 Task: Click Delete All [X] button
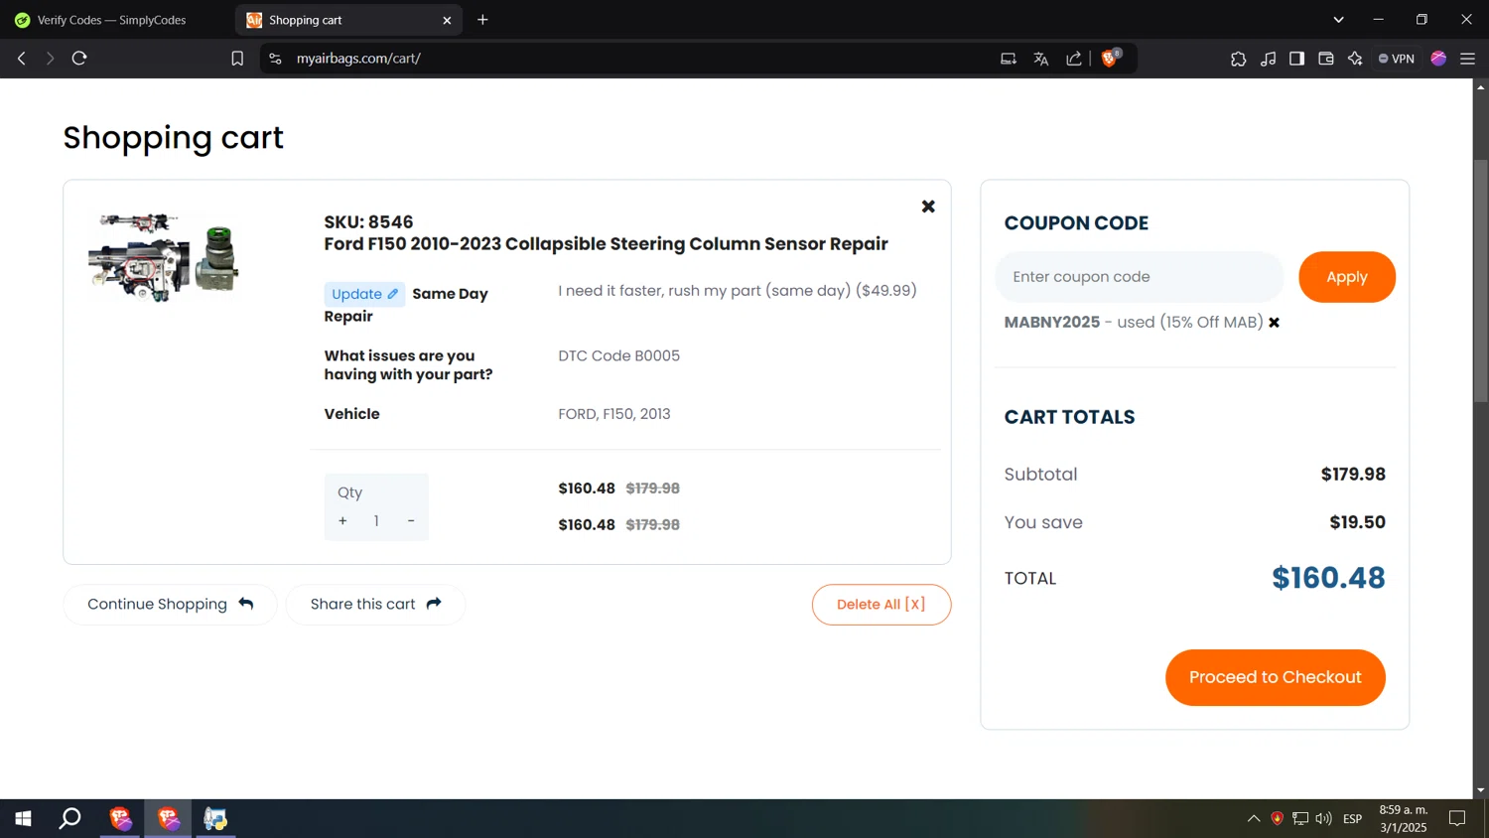coord(881,605)
